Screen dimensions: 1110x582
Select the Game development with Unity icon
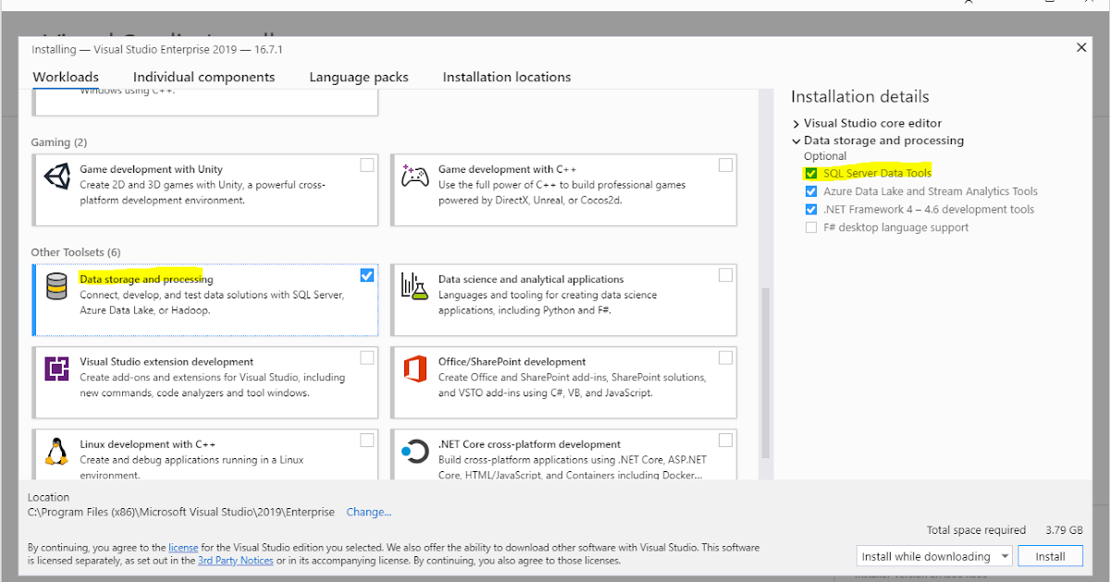pyautogui.click(x=57, y=175)
